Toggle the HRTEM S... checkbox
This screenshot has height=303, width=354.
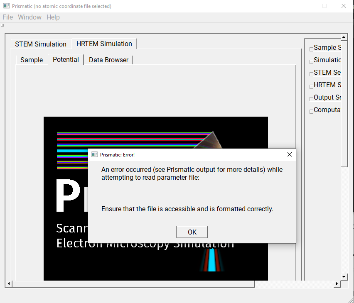point(311,86)
